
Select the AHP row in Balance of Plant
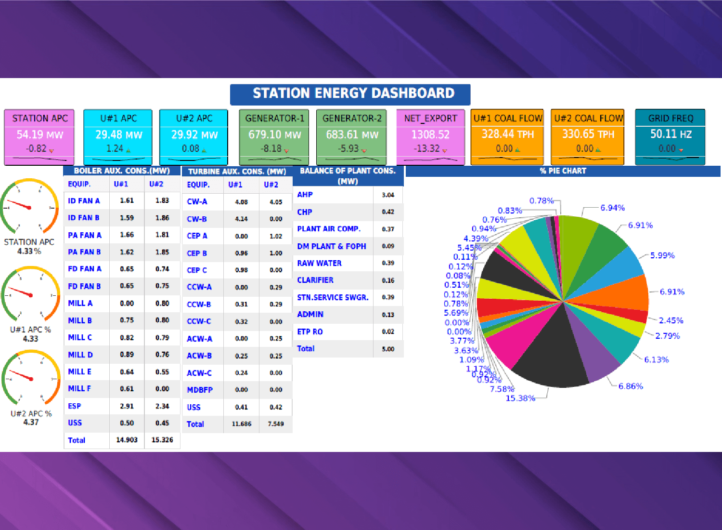coord(305,195)
